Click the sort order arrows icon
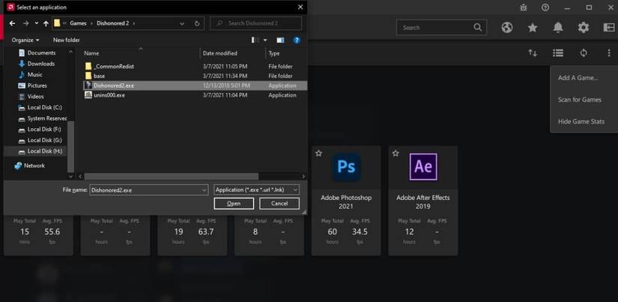 (533, 52)
